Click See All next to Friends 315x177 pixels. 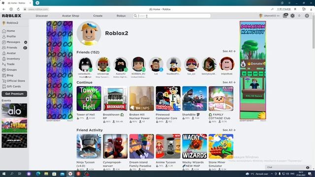pyautogui.click(x=229, y=51)
